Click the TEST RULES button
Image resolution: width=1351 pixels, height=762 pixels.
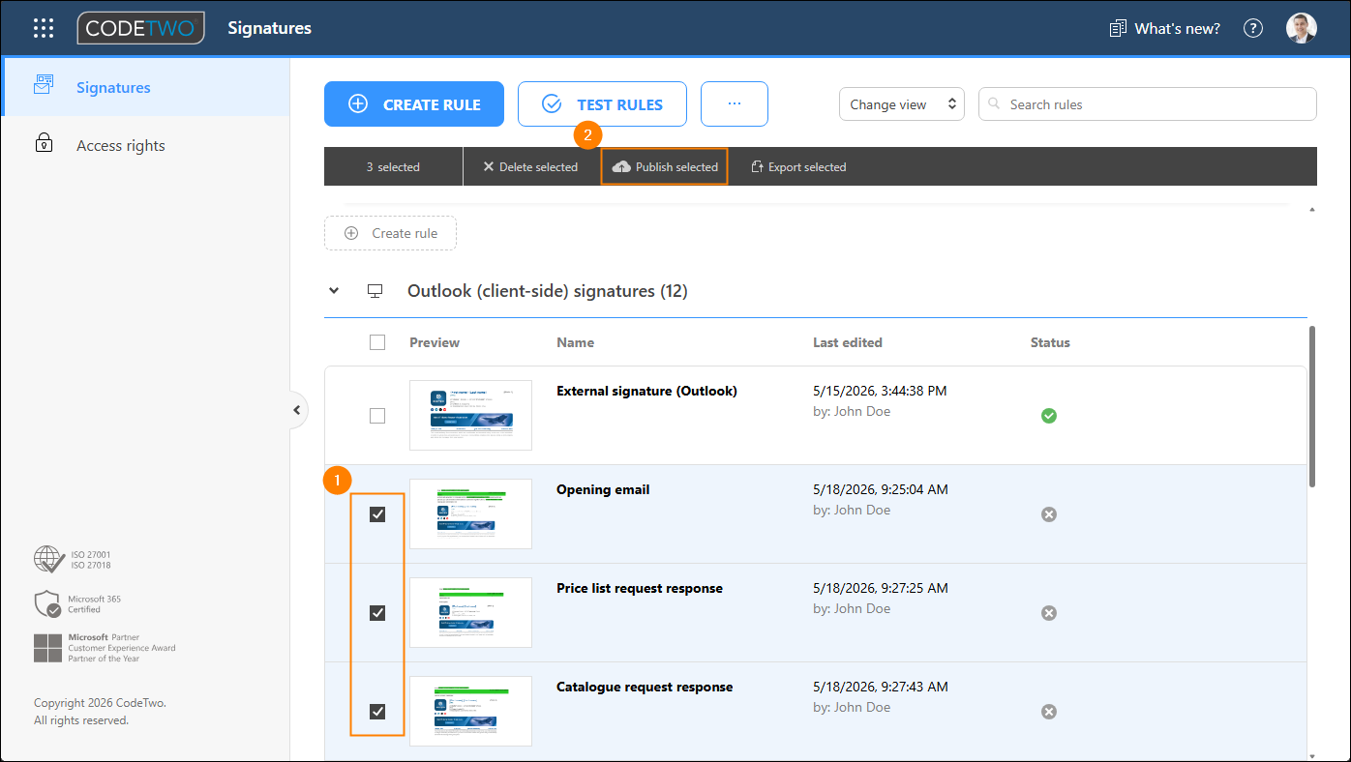point(602,103)
